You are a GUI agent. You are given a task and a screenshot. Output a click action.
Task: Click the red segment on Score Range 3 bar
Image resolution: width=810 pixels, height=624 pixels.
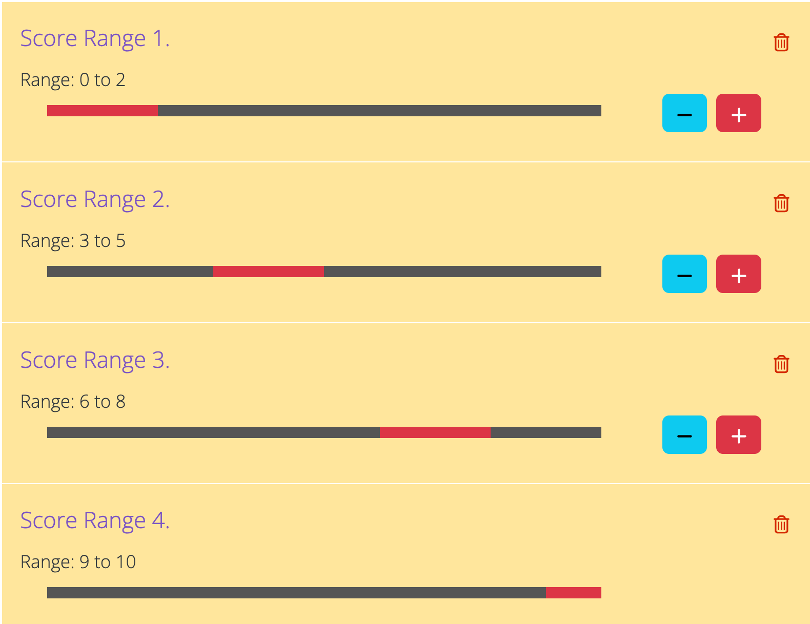click(435, 433)
